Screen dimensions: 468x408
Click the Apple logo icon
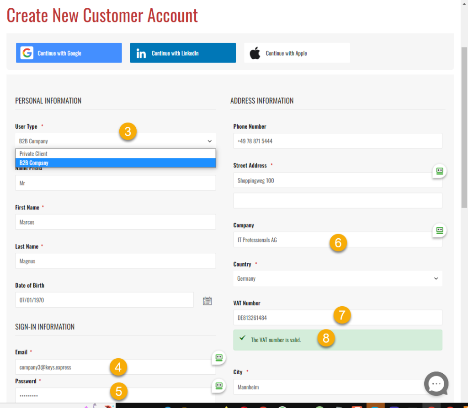pyautogui.click(x=255, y=53)
